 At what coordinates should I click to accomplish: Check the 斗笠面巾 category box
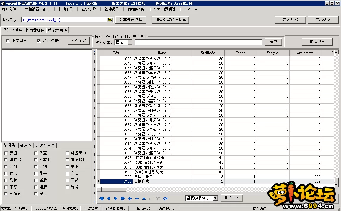point(67,153)
